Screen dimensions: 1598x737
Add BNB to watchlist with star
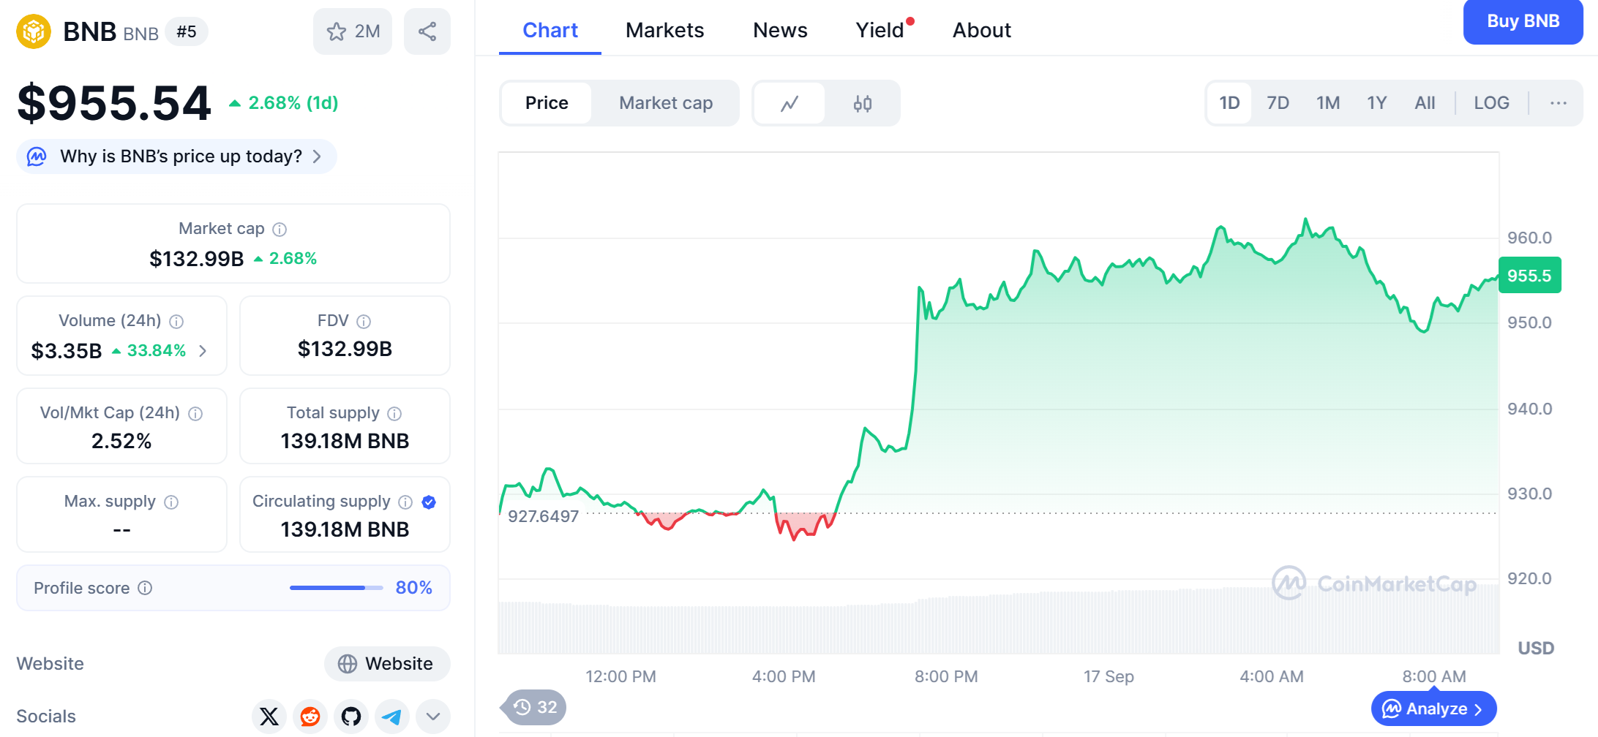click(x=353, y=31)
